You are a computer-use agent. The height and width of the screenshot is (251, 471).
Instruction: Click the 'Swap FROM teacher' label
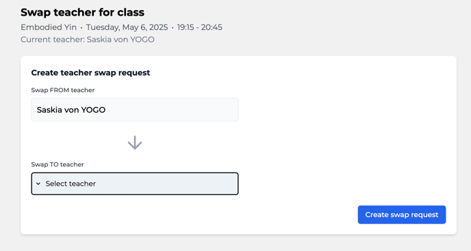tap(63, 90)
